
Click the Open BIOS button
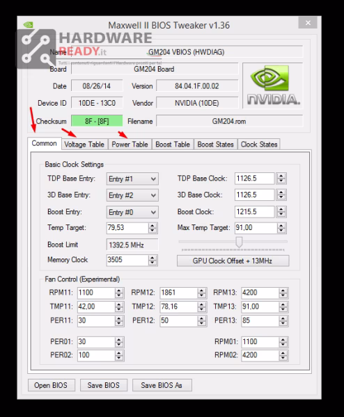pos(51,385)
